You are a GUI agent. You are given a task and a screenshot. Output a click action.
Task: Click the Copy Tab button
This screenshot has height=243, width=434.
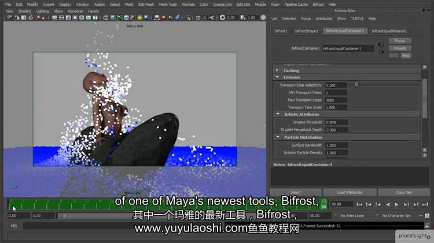point(403,192)
